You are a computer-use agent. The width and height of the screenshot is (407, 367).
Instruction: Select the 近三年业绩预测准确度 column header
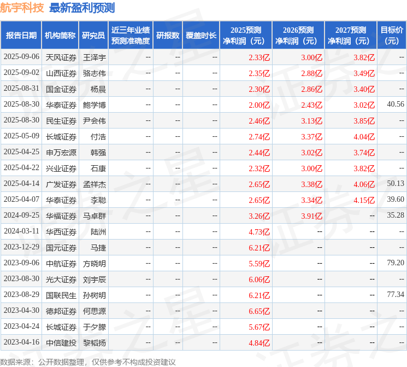pos(131,36)
